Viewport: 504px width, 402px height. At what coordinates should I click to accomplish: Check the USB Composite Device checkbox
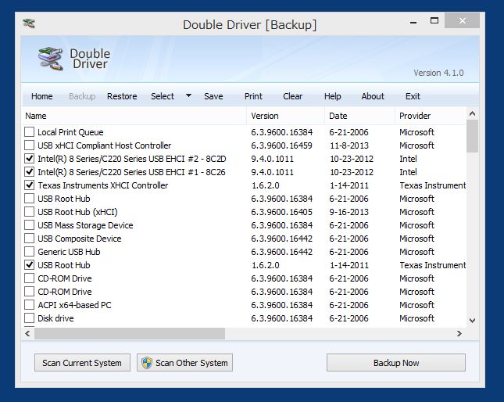coord(29,239)
